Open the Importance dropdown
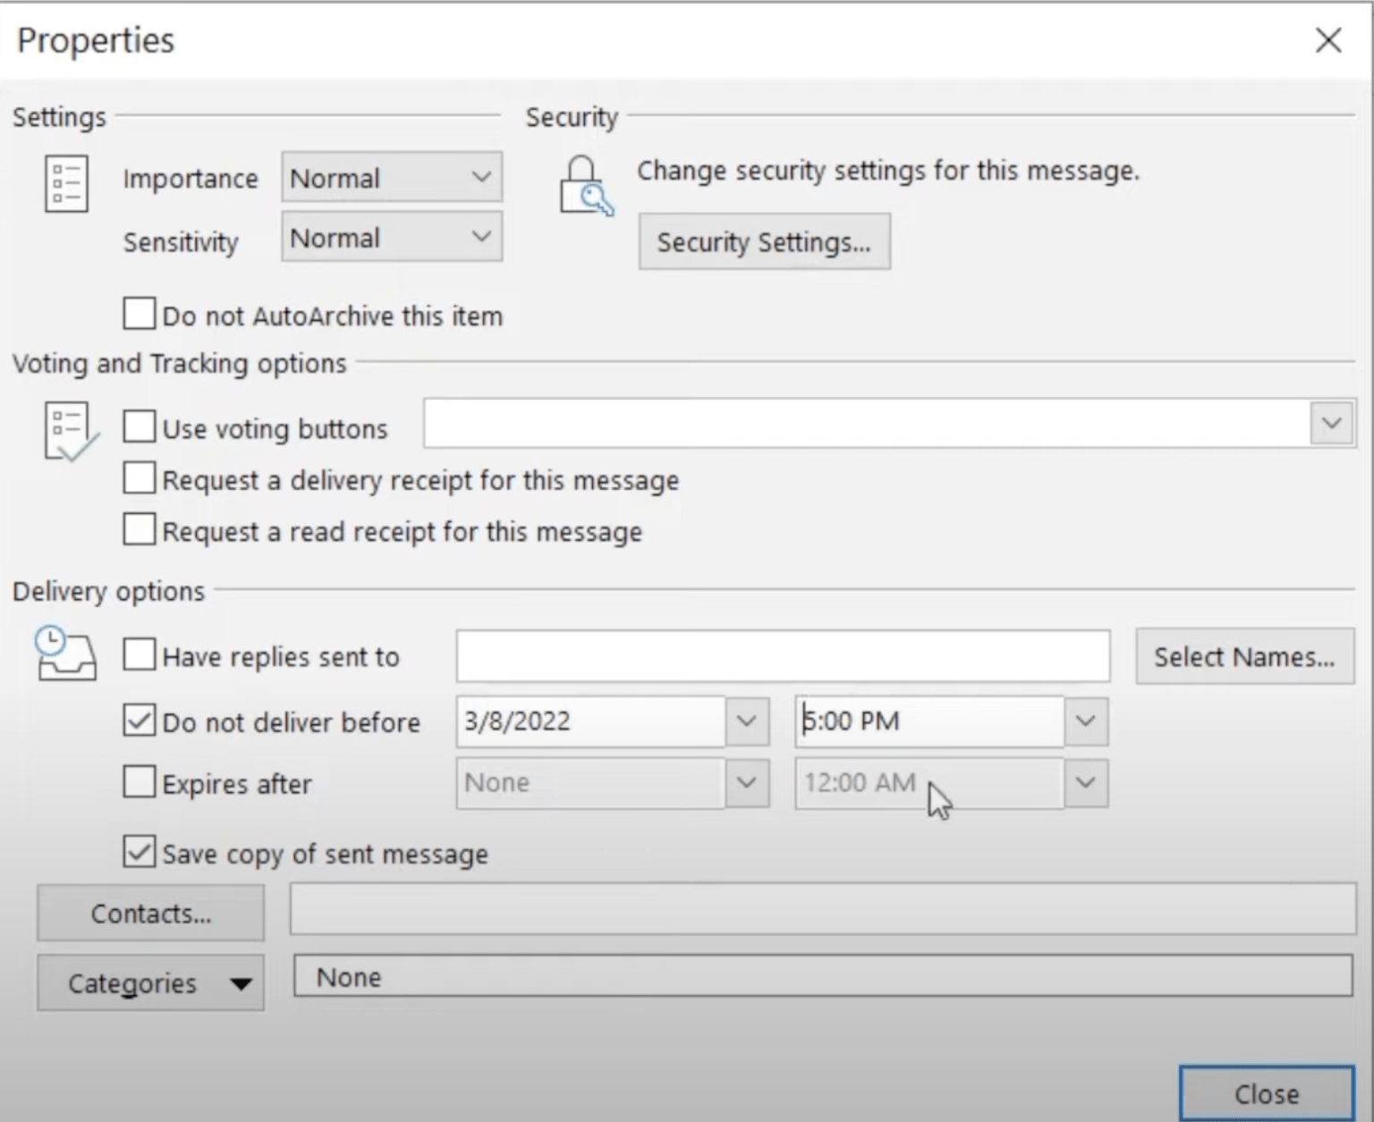Screen dimensions: 1374x1122 tap(479, 177)
